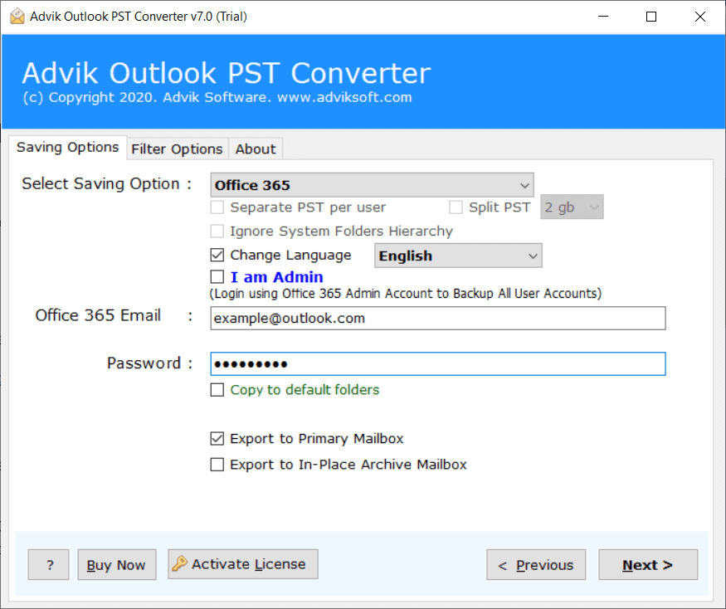Screen dimensions: 726x609
Task: Click the Advik app icon in title bar
Action: click(17, 16)
